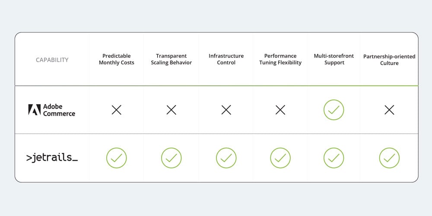This screenshot has height=216, width=432.
Task: Click jetrails check under Partnership-oriented Culture
Action: 389,158
